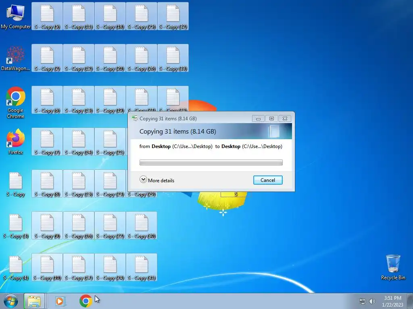
Task: Open the Windows Start menu
Action: pyautogui.click(x=11, y=301)
